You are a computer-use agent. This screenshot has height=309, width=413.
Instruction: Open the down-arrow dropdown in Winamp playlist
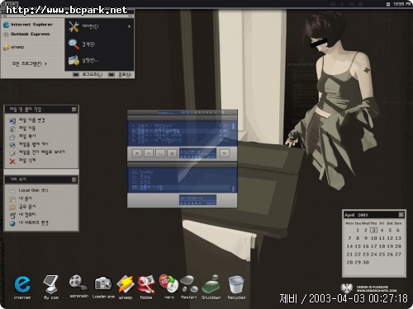(225, 153)
